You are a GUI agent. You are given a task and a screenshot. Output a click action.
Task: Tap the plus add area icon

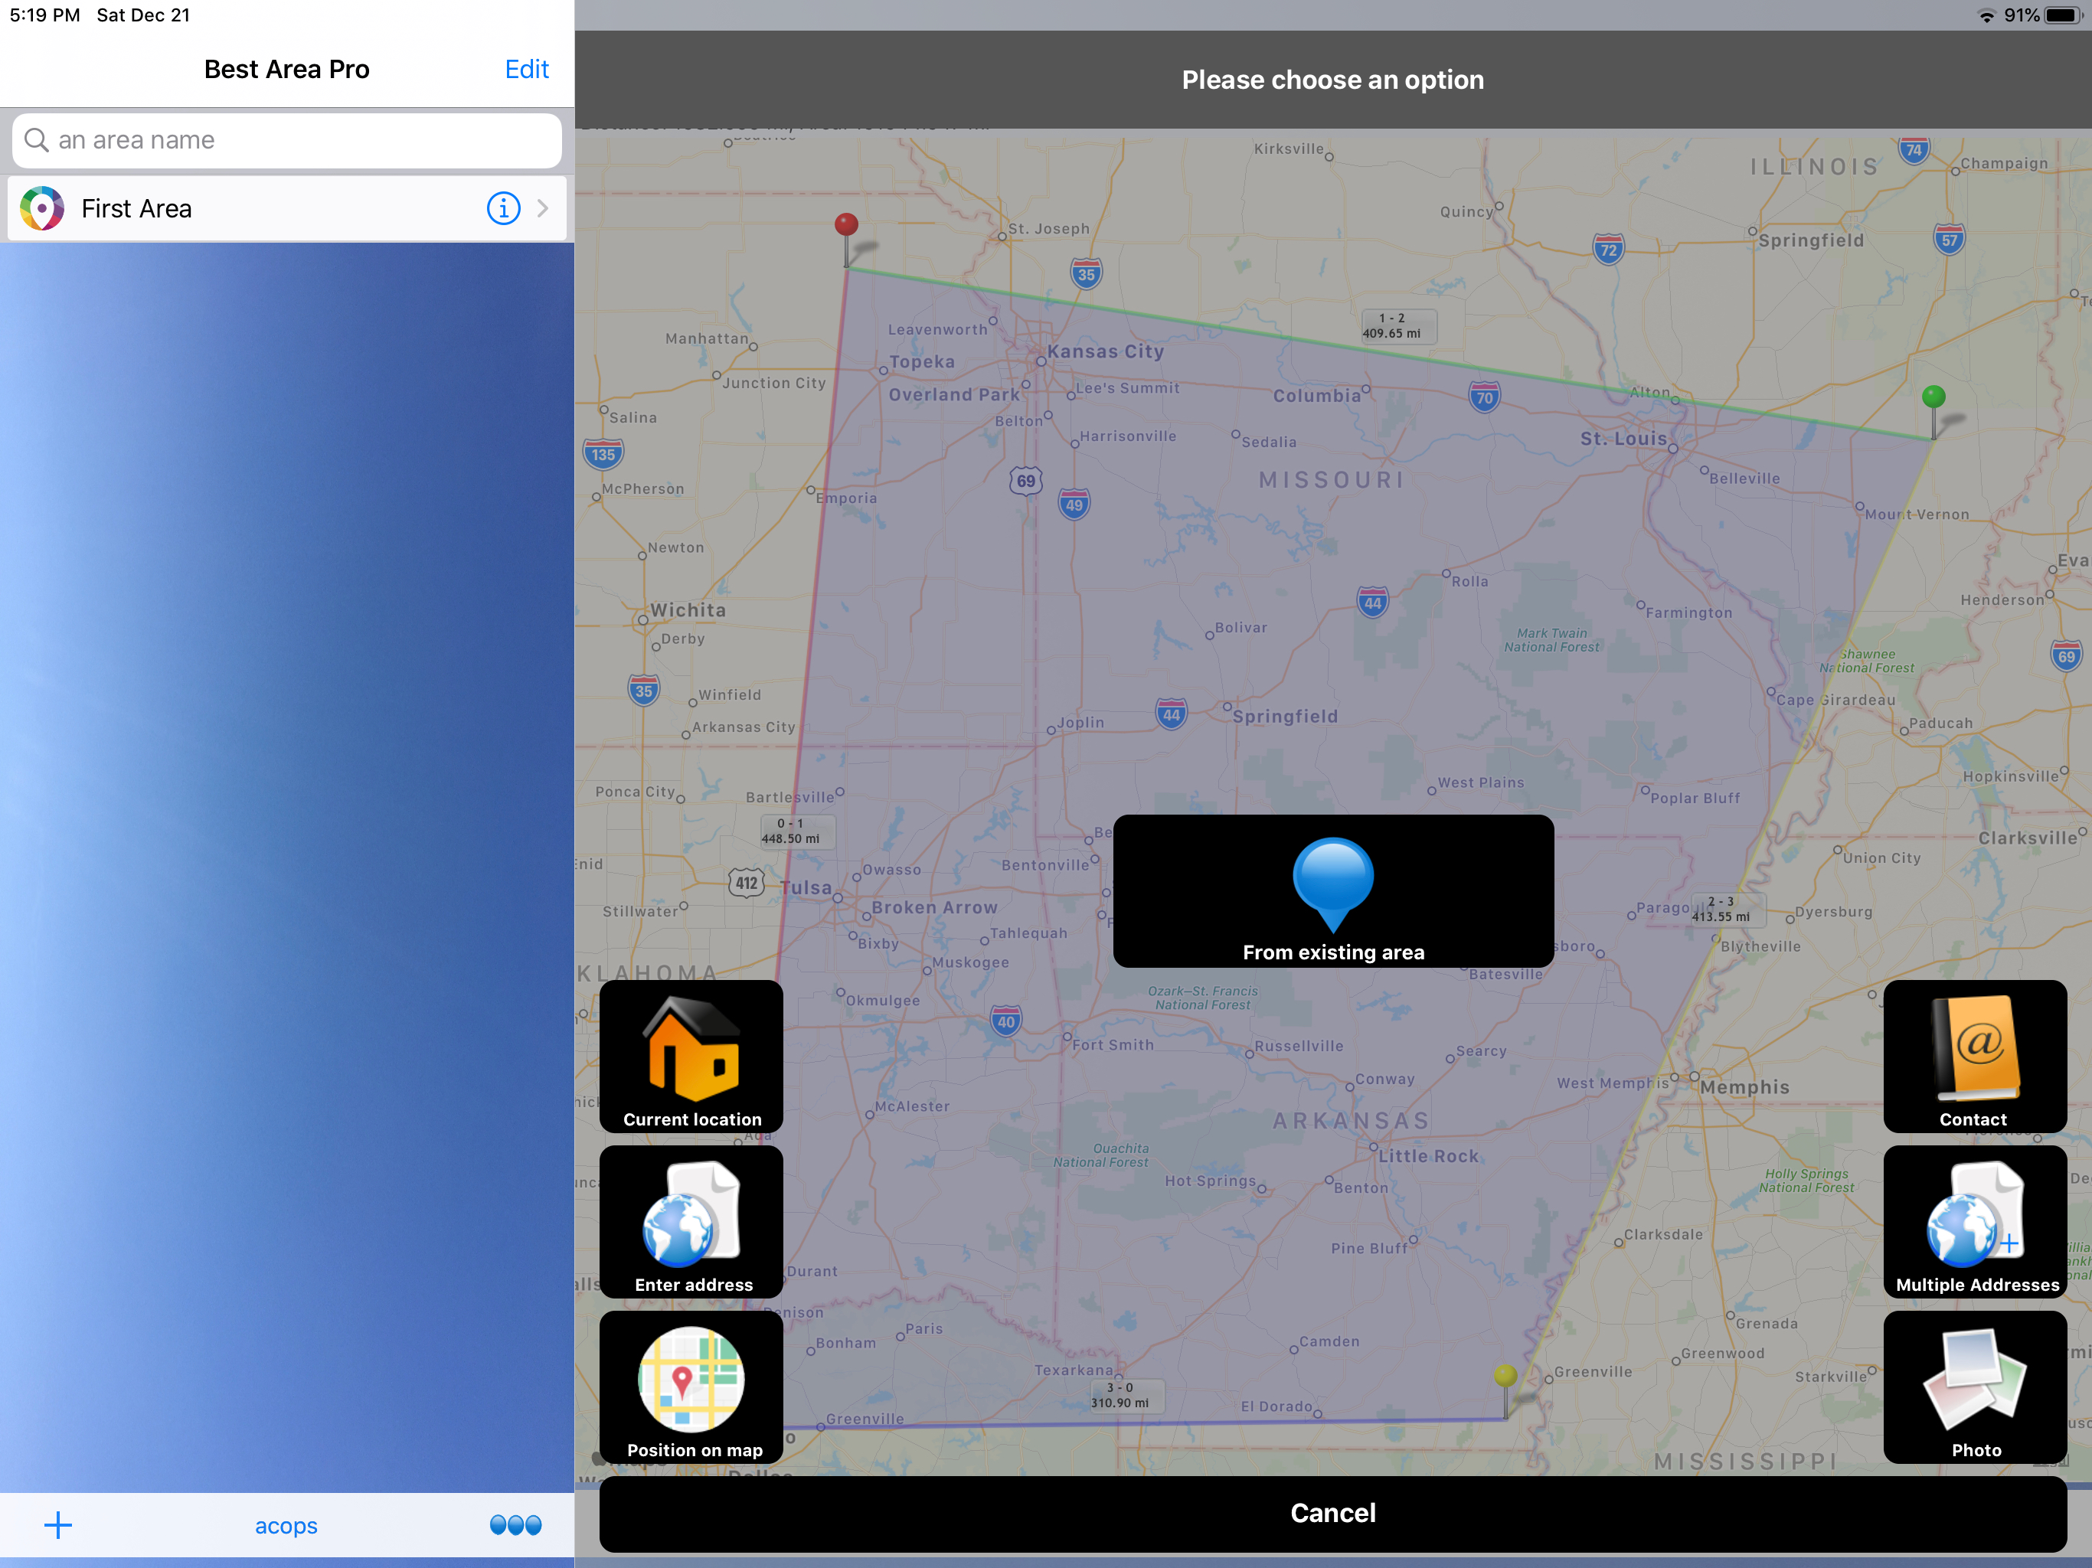[x=57, y=1524]
